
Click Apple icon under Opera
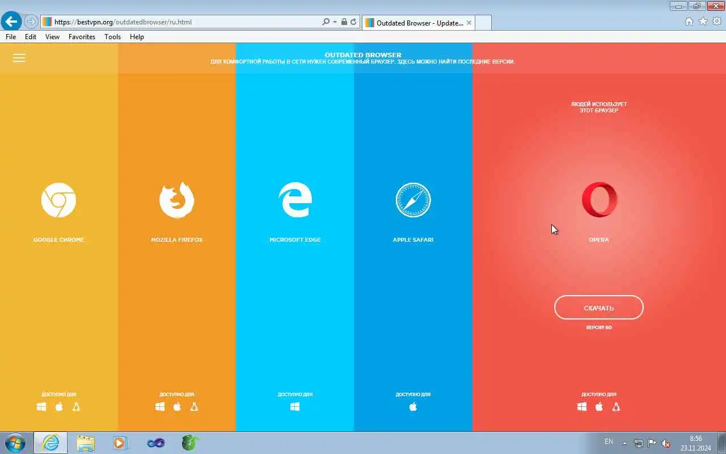[x=599, y=407]
